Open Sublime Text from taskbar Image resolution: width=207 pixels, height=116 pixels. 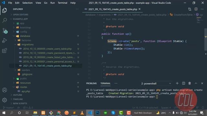point(74,113)
